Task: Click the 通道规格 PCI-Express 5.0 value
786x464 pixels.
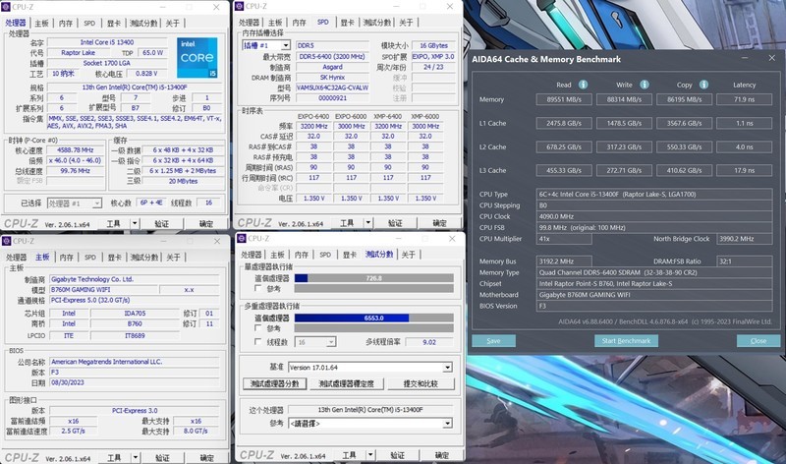Action: (135, 300)
